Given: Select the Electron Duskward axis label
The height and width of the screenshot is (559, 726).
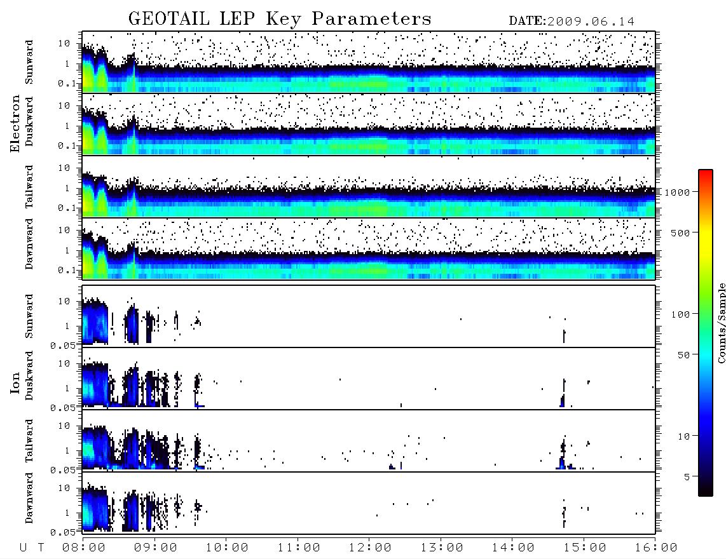Looking at the screenshot, I should pyautogui.click(x=29, y=122).
